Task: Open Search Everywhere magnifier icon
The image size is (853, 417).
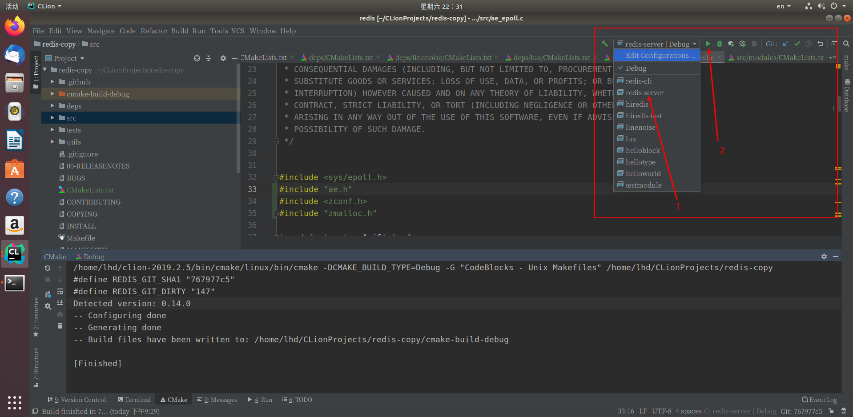Action: click(x=846, y=44)
